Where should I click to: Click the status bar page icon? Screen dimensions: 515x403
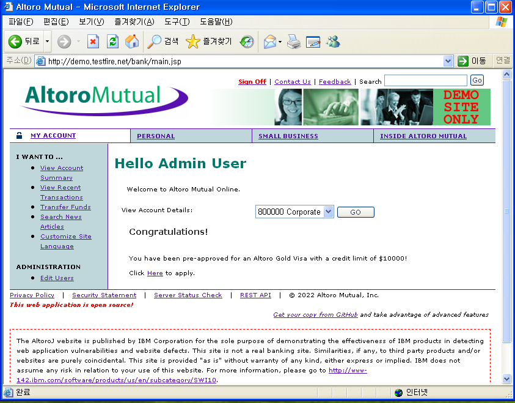pos(8,392)
